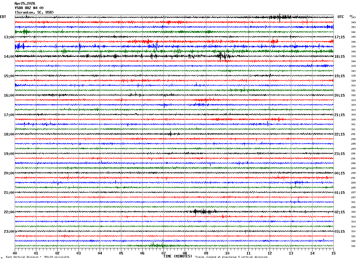The image size is (357, 261).
Task: Click the Each Vertical Division 500.00 microvolts note
Action: [37, 257]
